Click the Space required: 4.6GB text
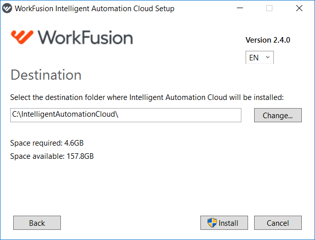The image size is (315, 240). (x=47, y=143)
